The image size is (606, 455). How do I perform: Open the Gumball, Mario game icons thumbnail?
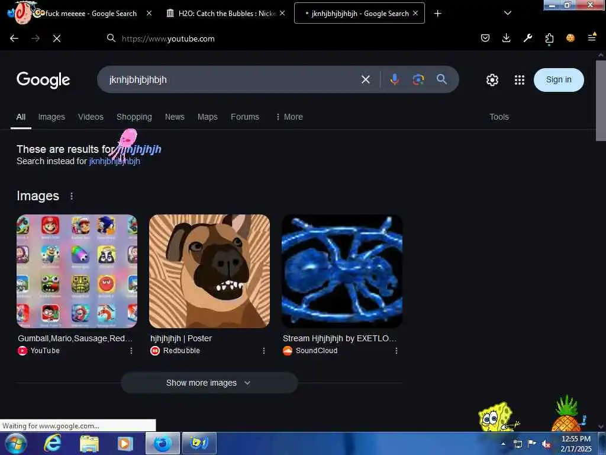pos(77,271)
